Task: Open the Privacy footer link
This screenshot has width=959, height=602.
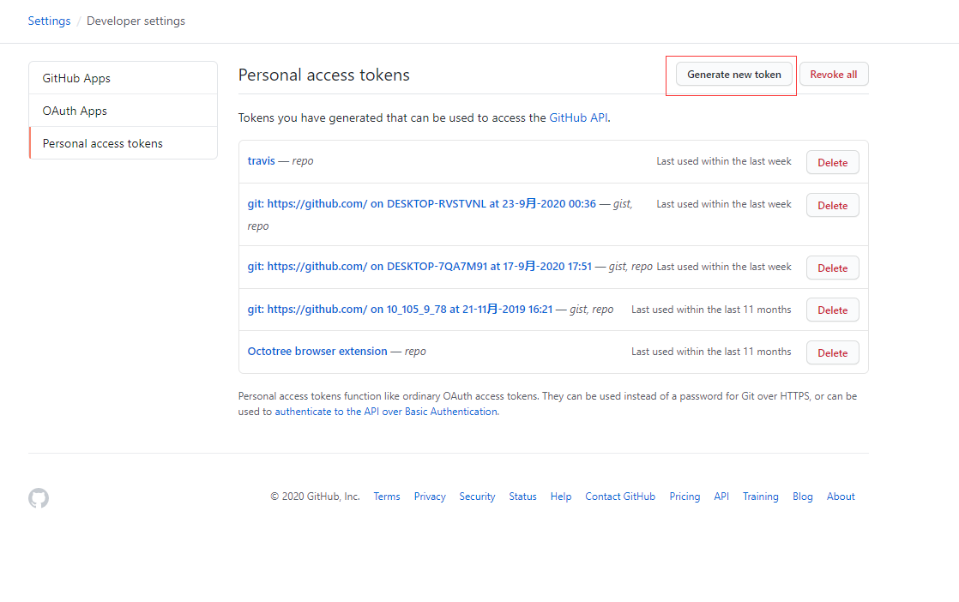Action: [x=430, y=497]
